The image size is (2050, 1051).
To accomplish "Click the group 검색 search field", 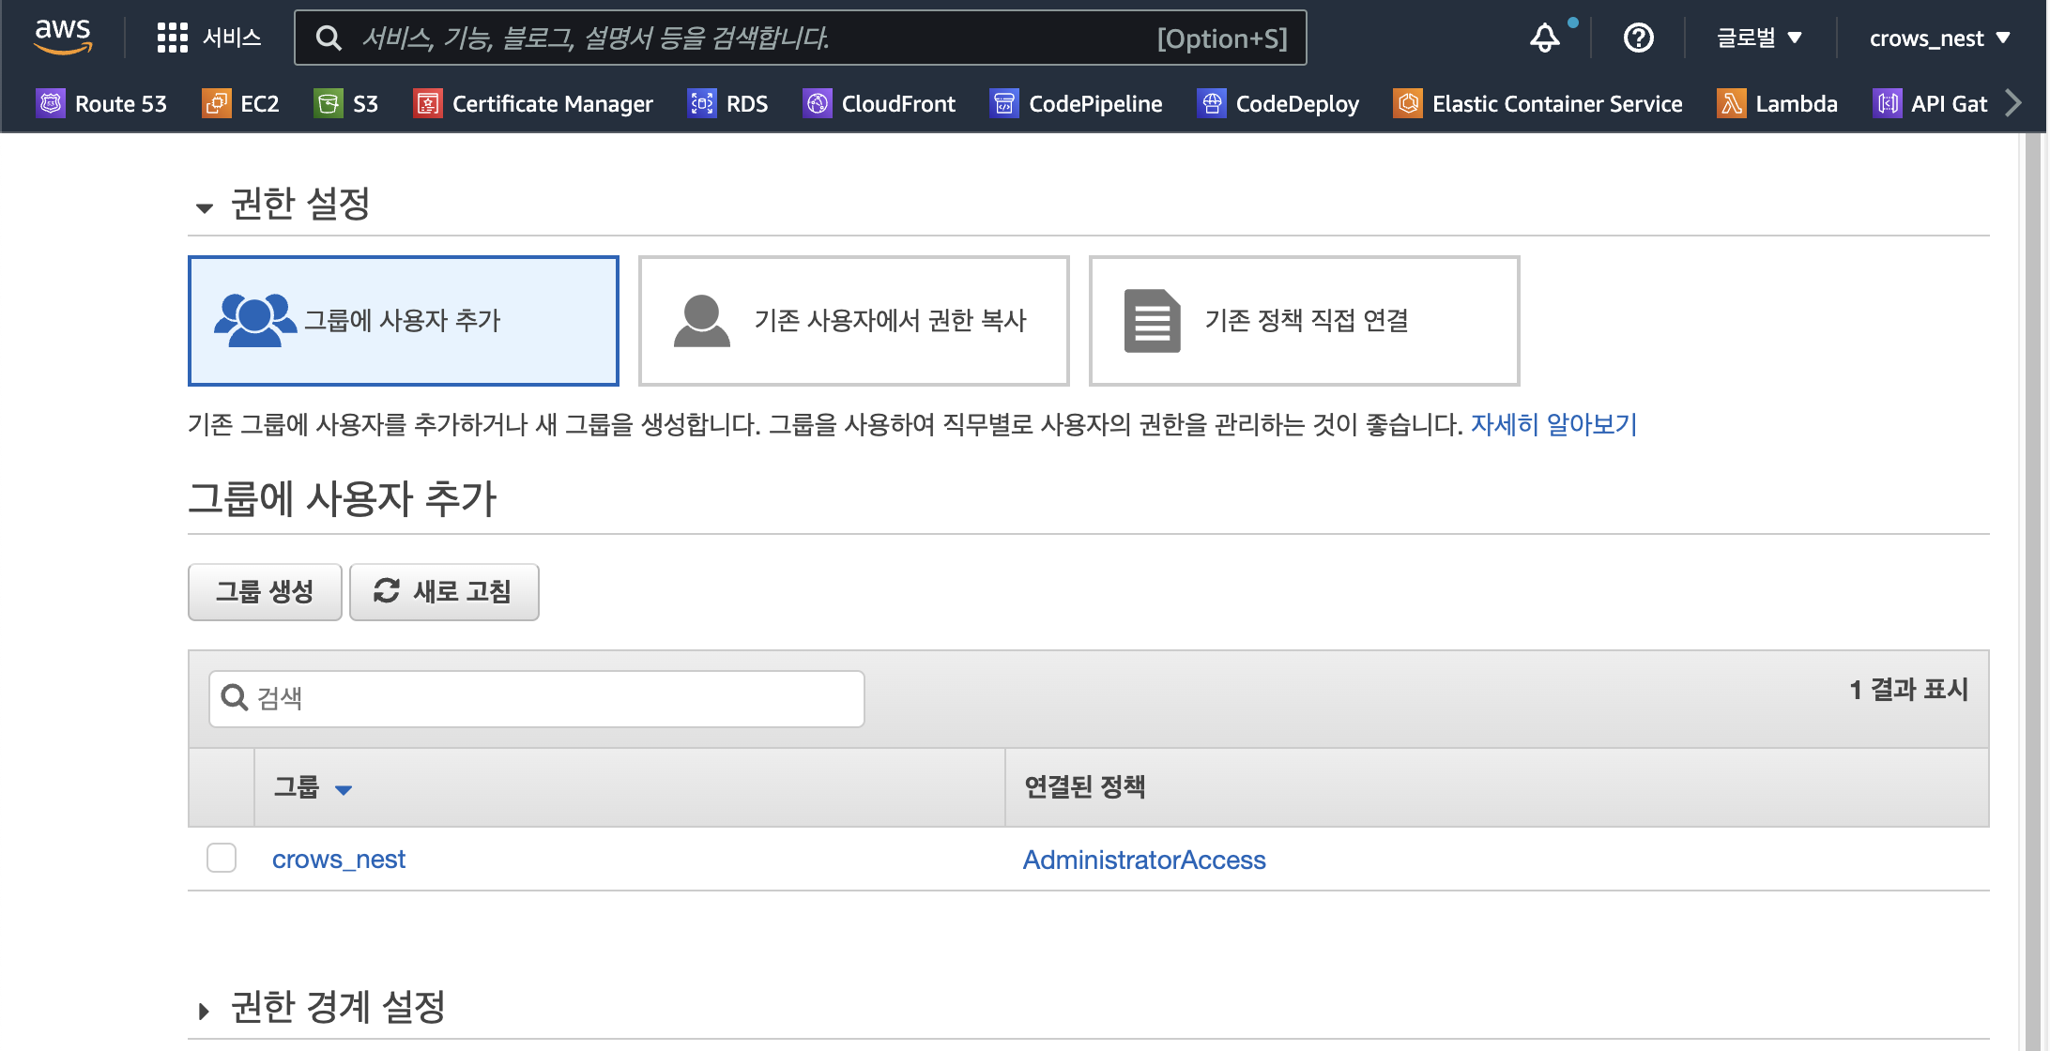I will (554, 698).
